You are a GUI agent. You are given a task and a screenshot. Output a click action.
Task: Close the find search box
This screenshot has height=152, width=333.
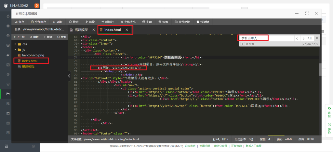(317, 38)
